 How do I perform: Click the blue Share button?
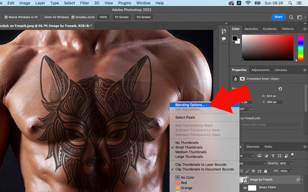point(278,17)
